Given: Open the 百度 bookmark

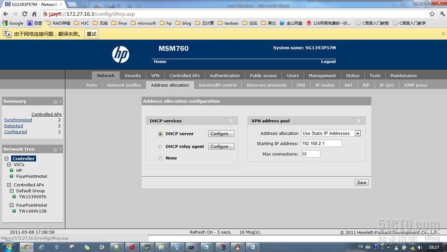Looking at the screenshot, I should 34,23.
